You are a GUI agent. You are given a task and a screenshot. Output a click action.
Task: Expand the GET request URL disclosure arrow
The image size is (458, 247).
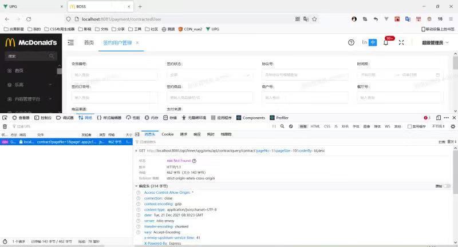click(136, 151)
